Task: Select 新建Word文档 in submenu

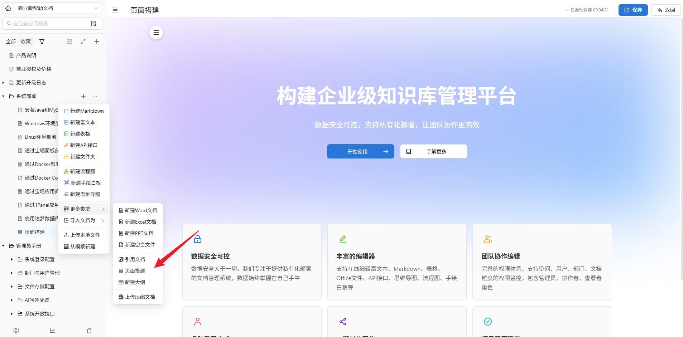Action: (138, 210)
